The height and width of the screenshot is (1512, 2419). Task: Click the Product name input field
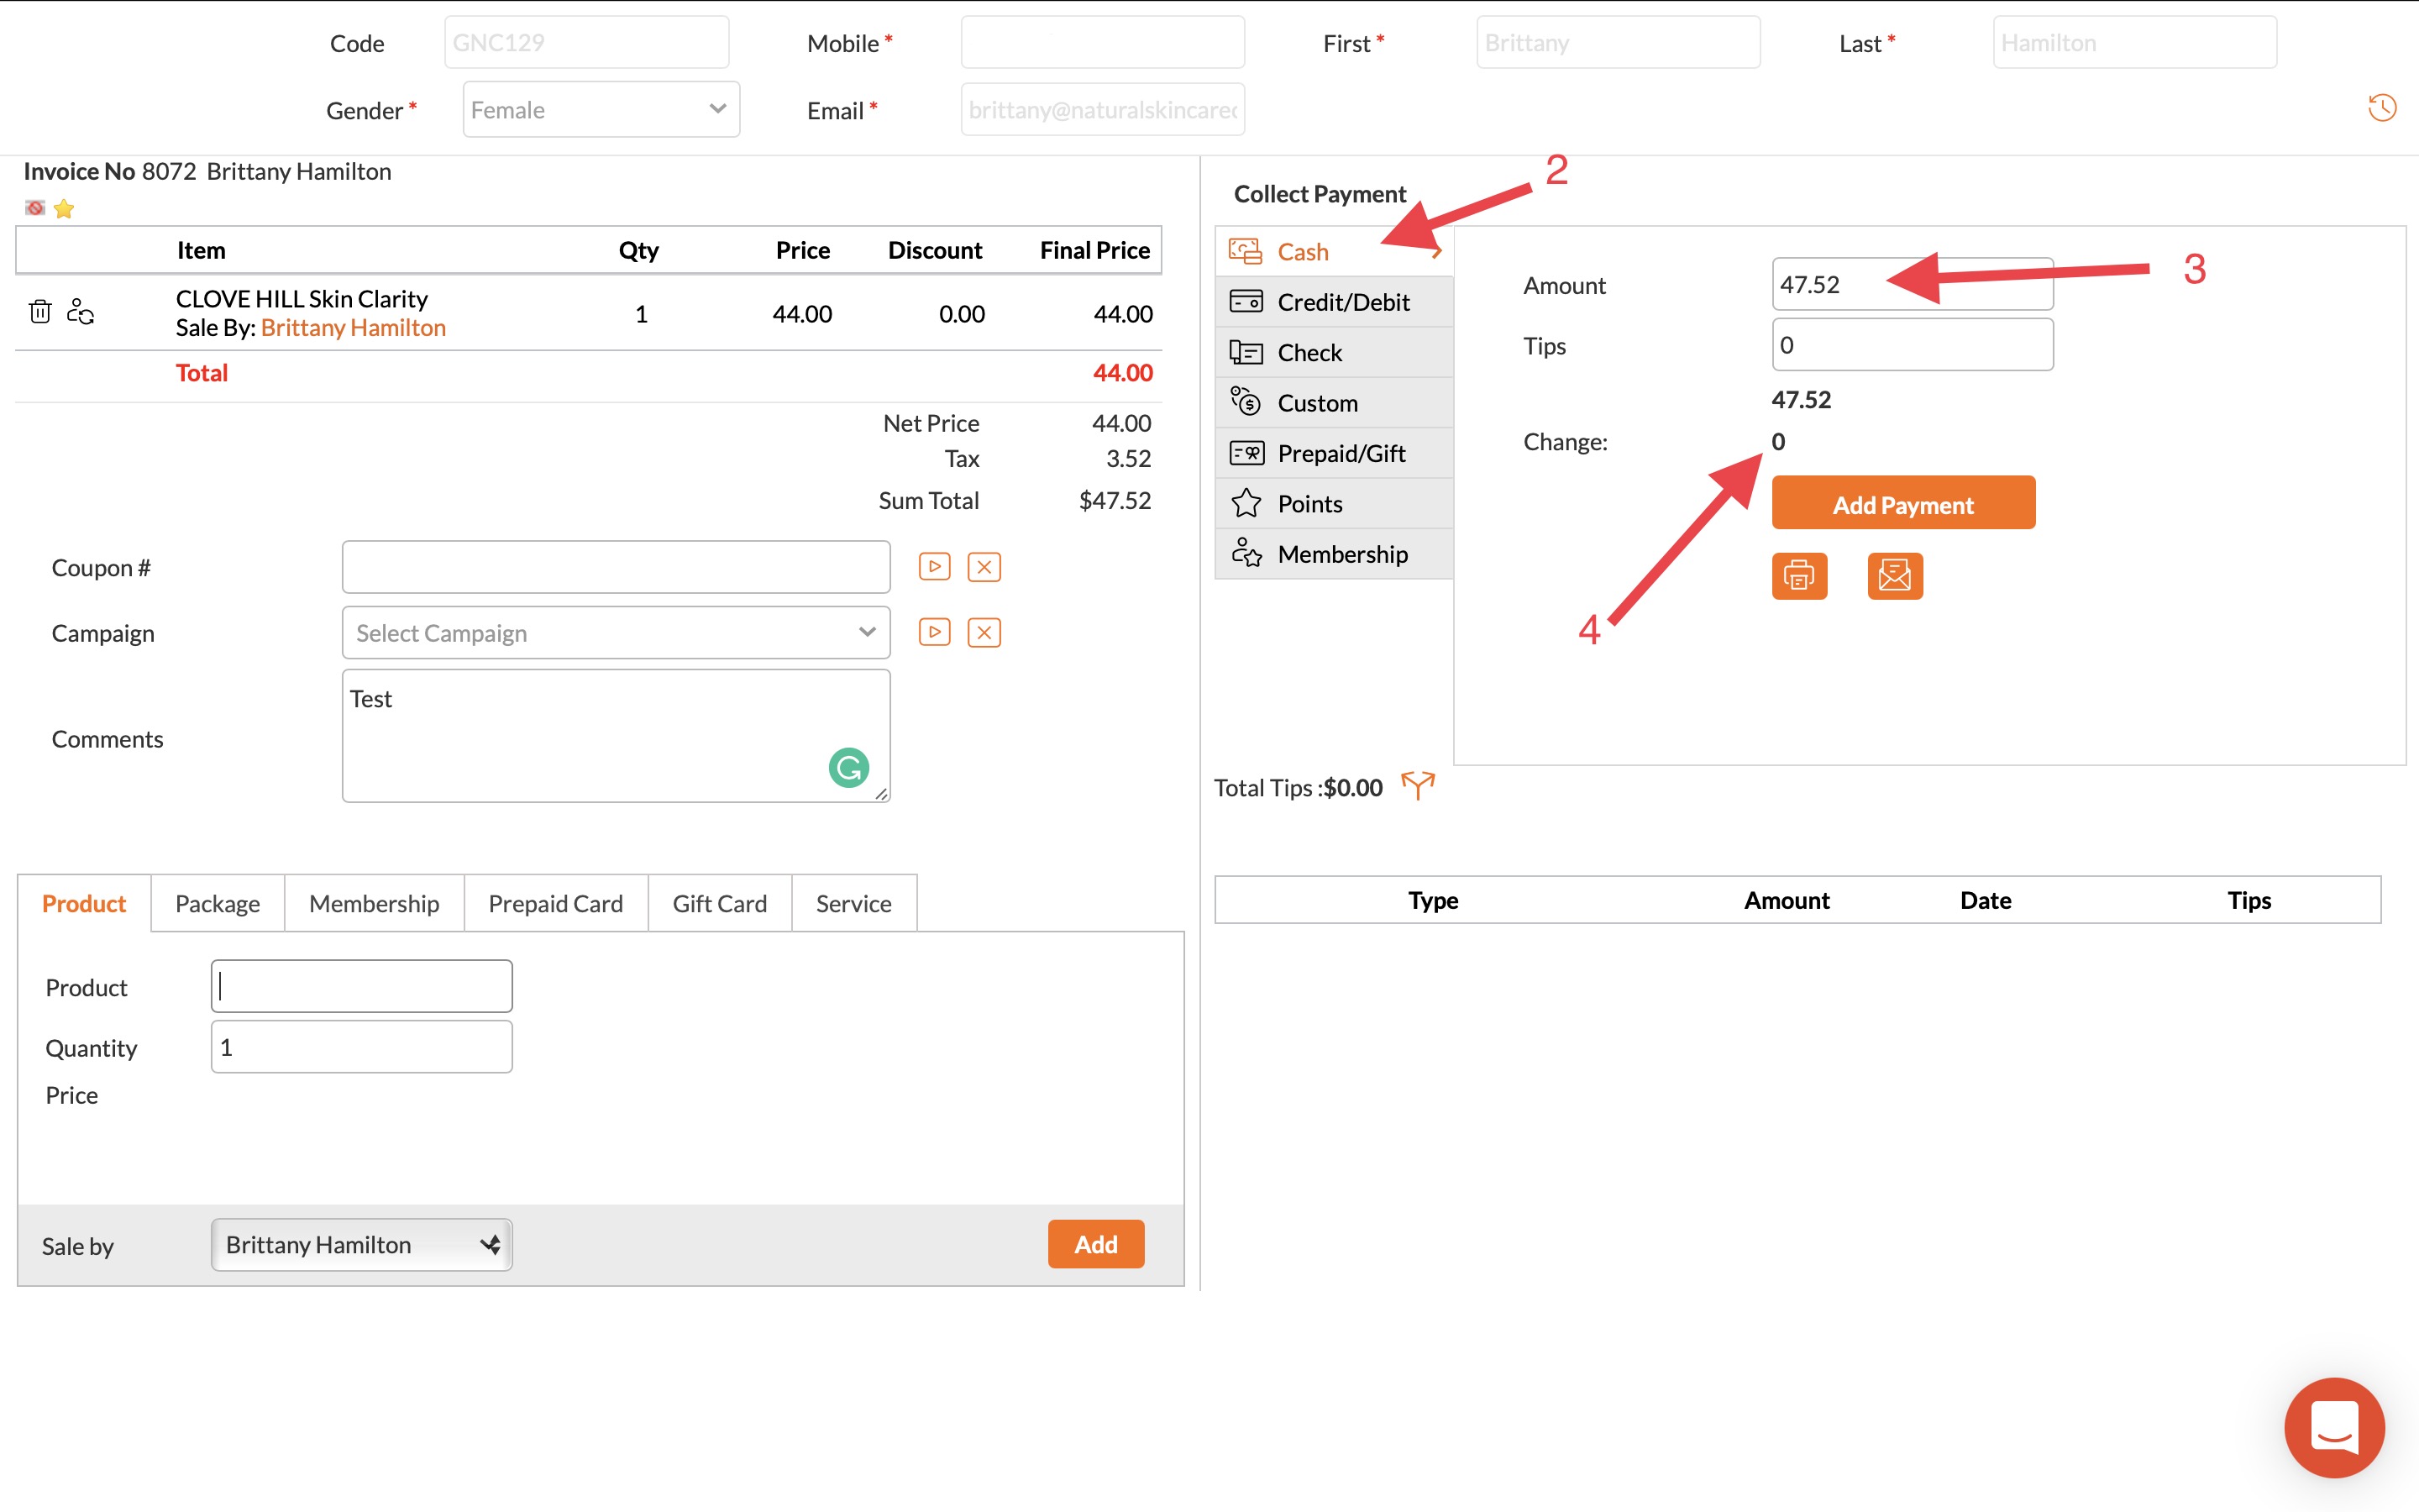pyautogui.click(x=362, y=987)
